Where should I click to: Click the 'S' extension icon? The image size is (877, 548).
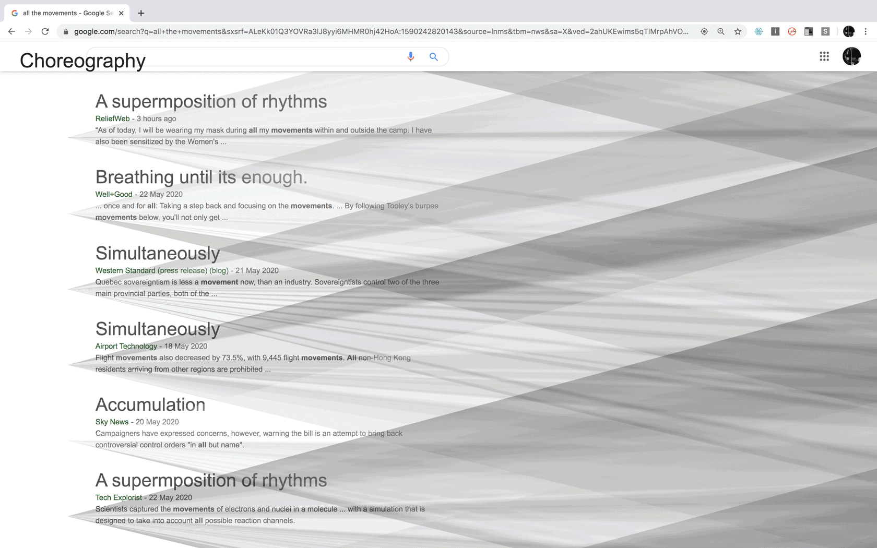tap(825, 31)
